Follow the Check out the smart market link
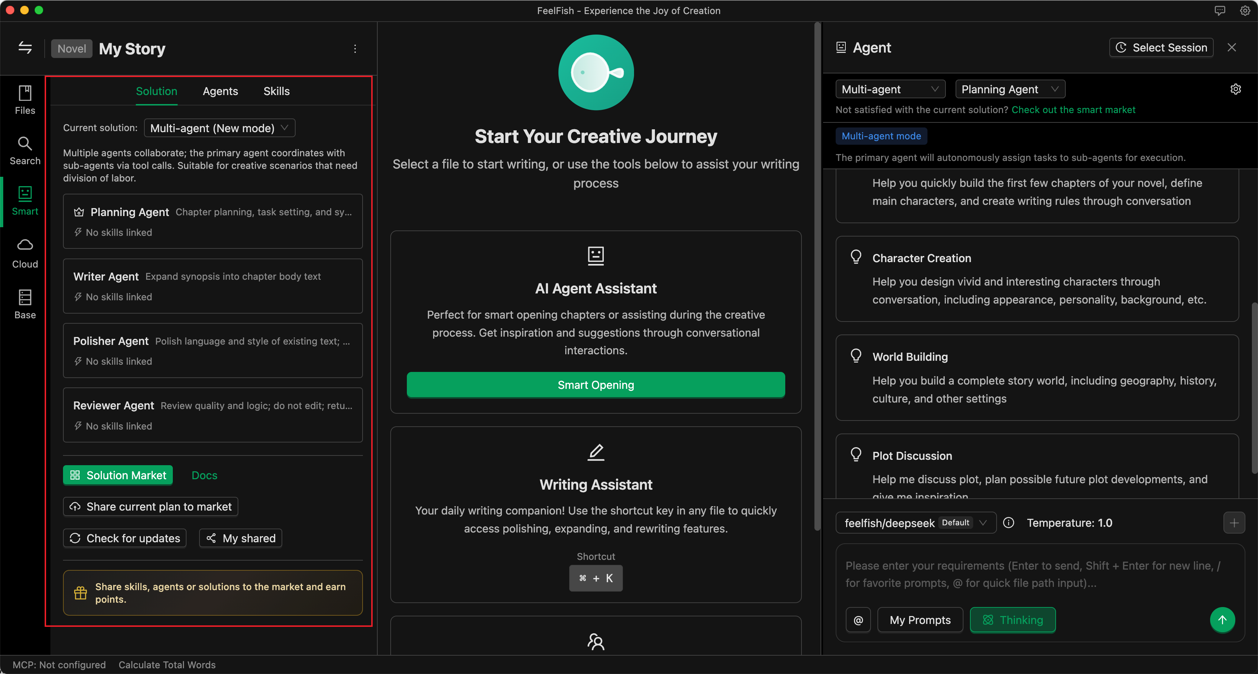 1073,109
